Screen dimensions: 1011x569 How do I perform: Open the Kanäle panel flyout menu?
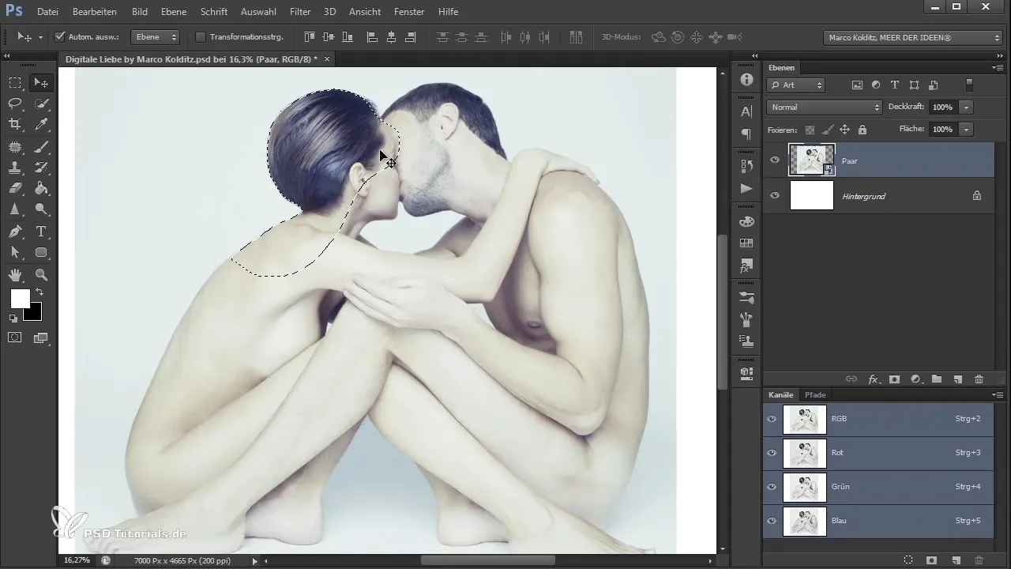point(998,394)
